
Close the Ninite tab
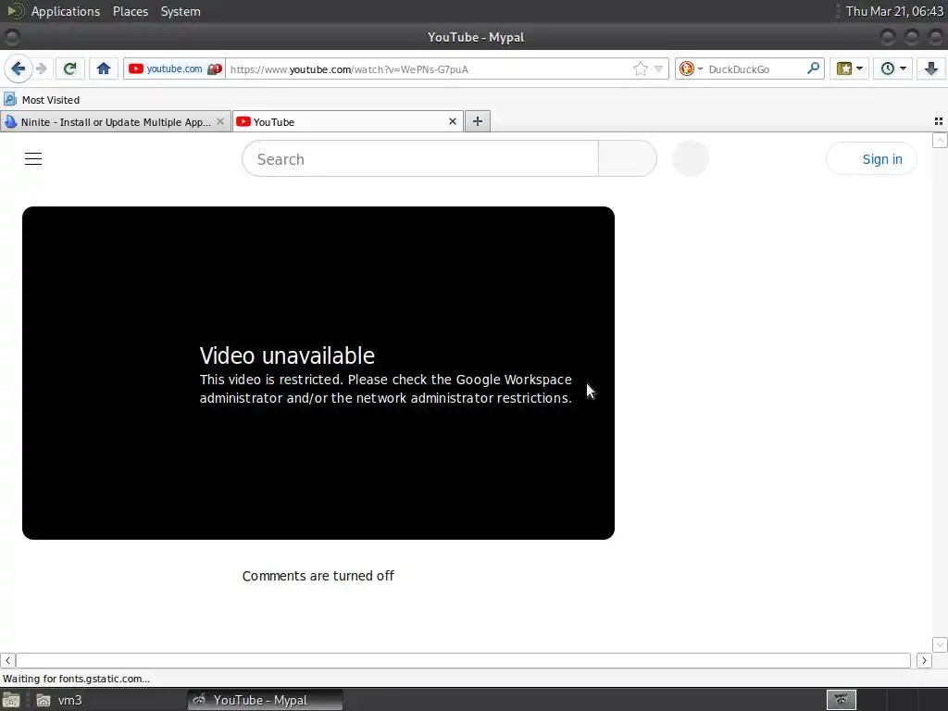[x=220, y=121]
